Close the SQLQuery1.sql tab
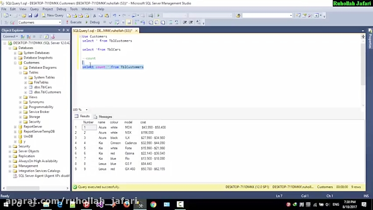Screen dimensions: 373x210 point(136,31)
